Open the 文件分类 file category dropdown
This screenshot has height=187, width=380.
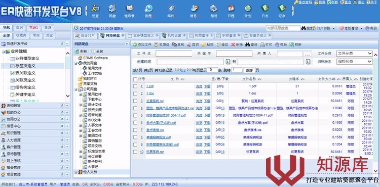pos(354,54)
